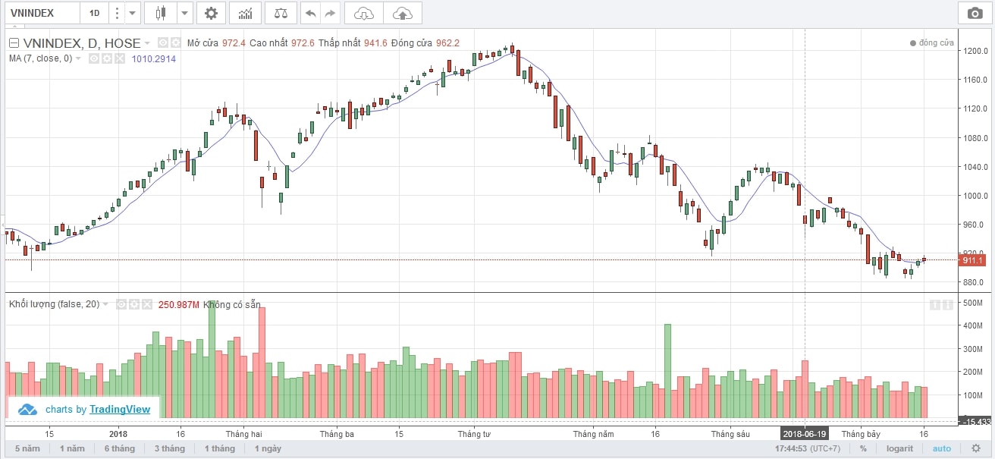Screen dimensions: 995x459
Task: Click the VNINDEX symbol search field
Action: (39, 13)
